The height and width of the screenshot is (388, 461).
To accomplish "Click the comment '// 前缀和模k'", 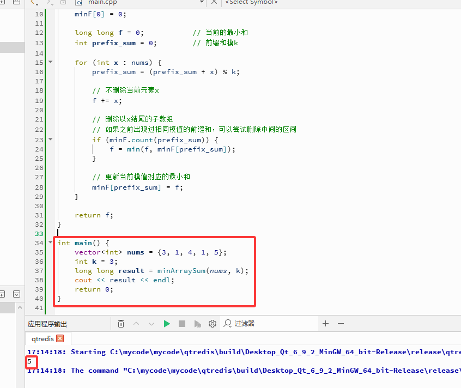I will pyautogui.click(x=215, y=43).
